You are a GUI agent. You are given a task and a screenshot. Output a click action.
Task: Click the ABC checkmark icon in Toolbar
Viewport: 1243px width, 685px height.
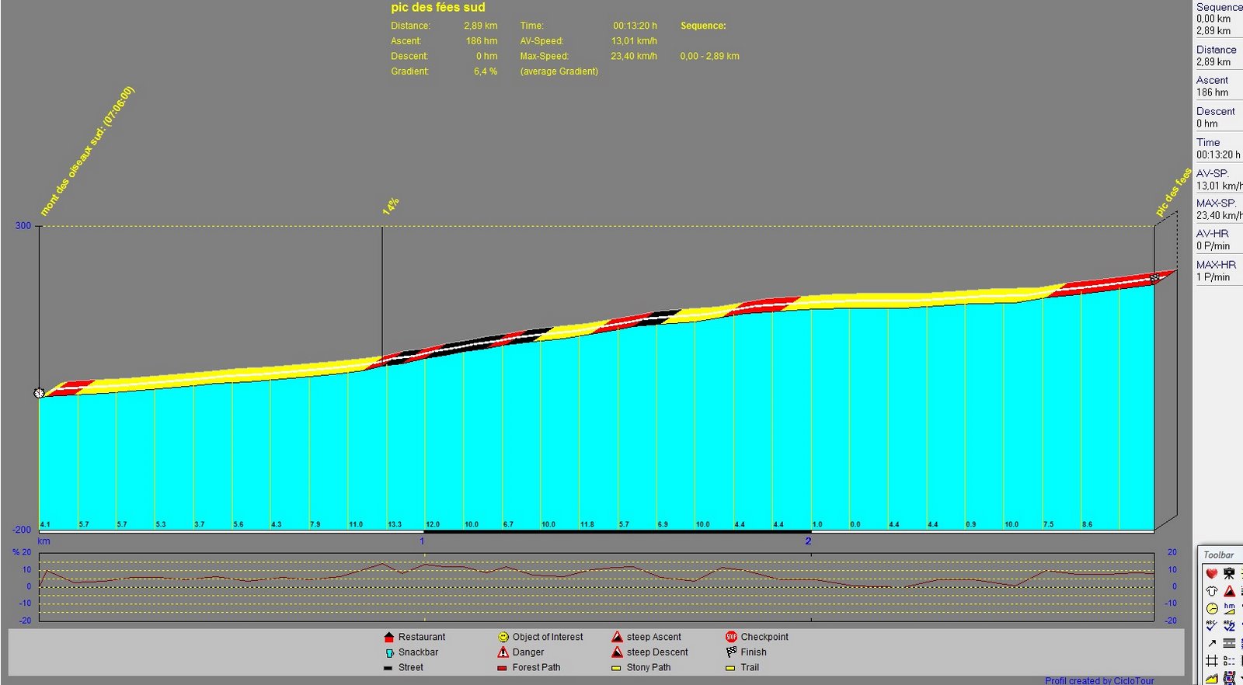point(1211,626)
